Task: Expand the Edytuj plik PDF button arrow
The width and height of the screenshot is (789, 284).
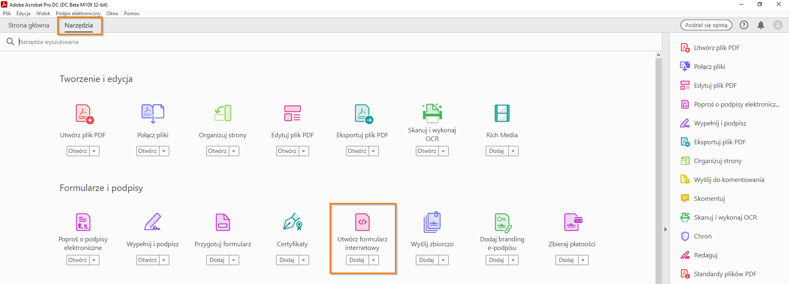Action: point(304,151)
